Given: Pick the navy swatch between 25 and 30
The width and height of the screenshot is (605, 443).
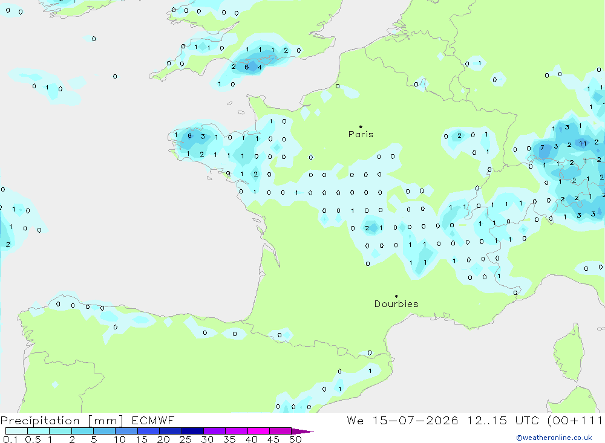Looking at the screenshot, I should pyautogui.click(x=192, y=431).
